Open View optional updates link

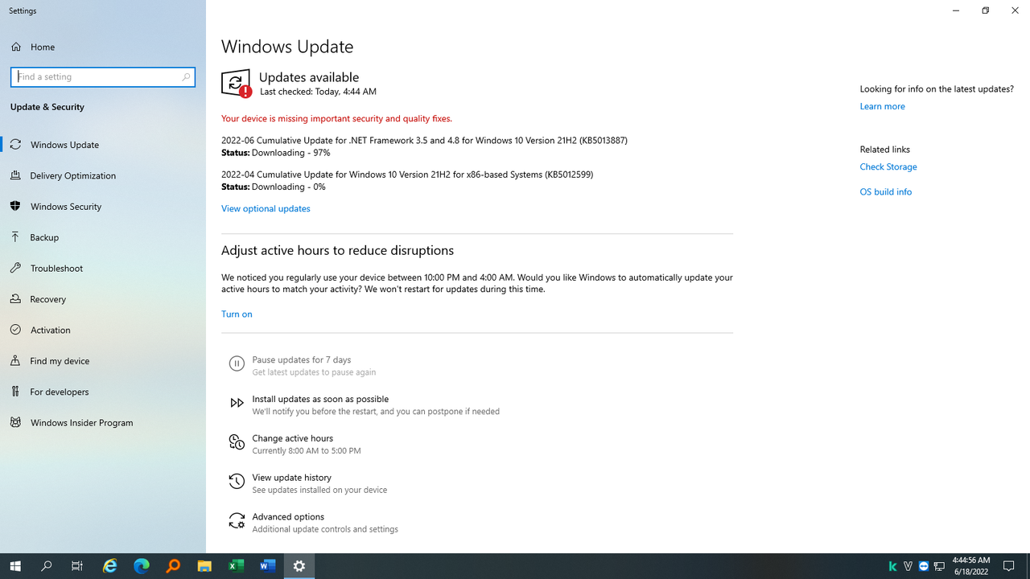[266, 208]
